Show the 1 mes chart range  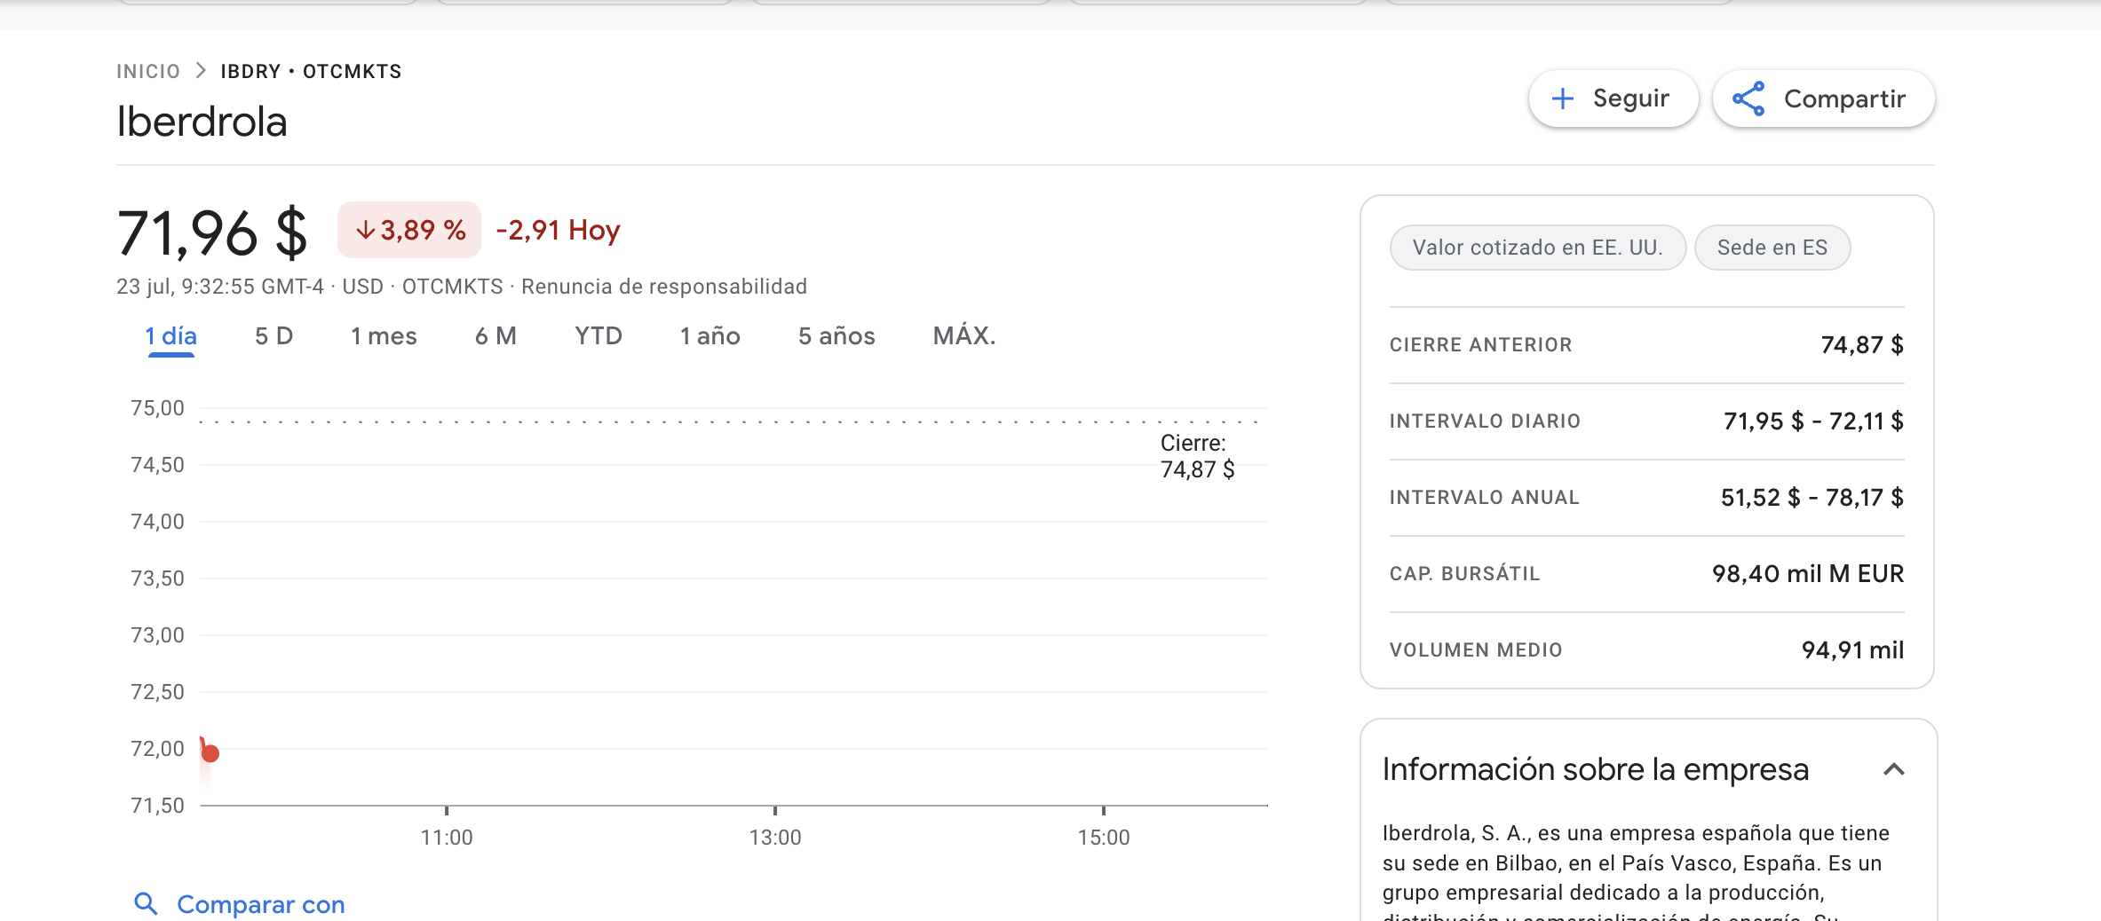[384, 336]
